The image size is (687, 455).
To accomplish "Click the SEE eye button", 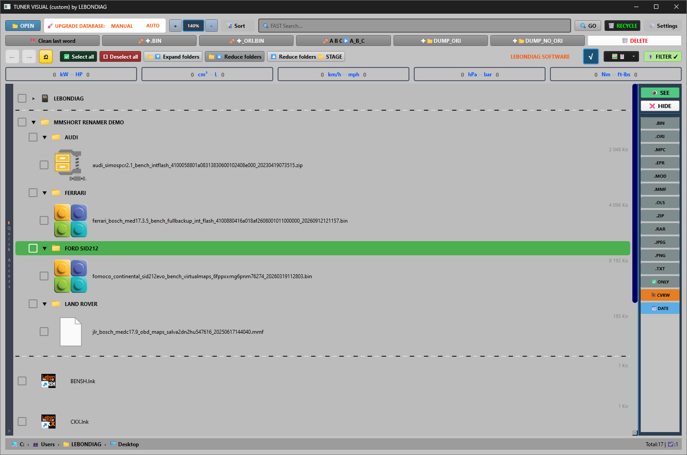I will point(660,93).
